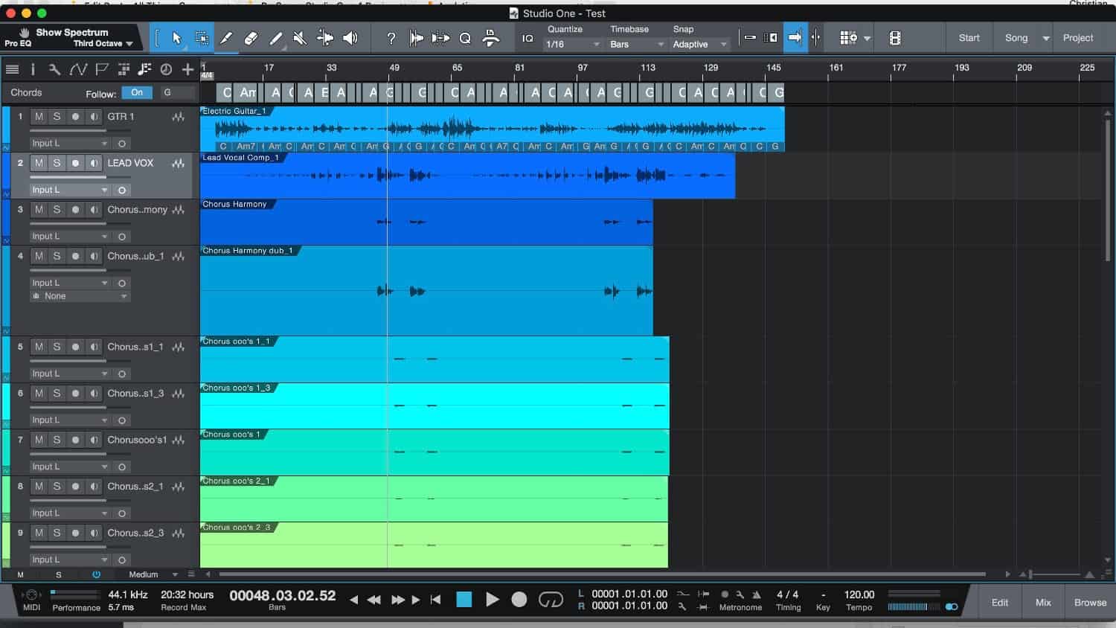This screenshot has width=1116, height=628.
Task: Select the Bend tool
Action: click(x=325, y=38)
